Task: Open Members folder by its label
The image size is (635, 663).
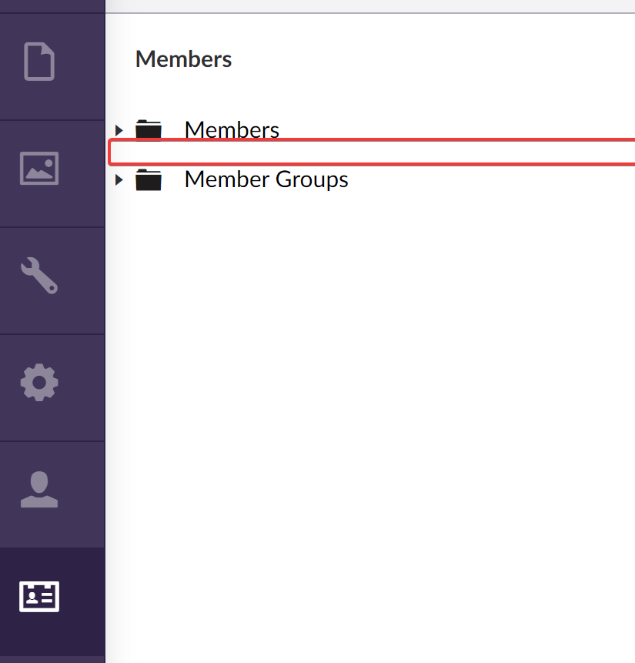Action: 231,129
